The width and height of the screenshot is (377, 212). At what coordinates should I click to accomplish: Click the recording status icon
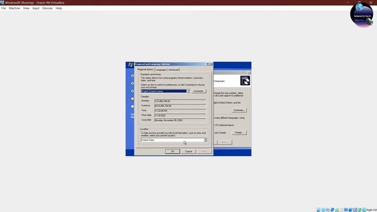[350, 210]
